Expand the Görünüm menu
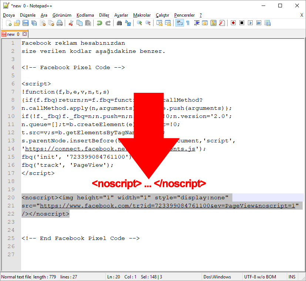 [62, 15]
